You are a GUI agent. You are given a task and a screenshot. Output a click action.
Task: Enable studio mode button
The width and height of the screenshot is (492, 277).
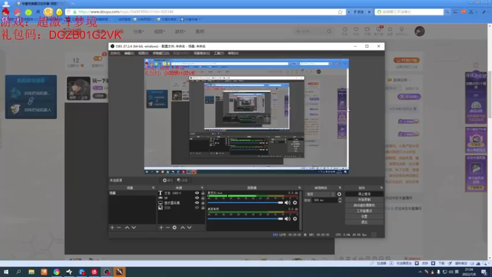364,211
